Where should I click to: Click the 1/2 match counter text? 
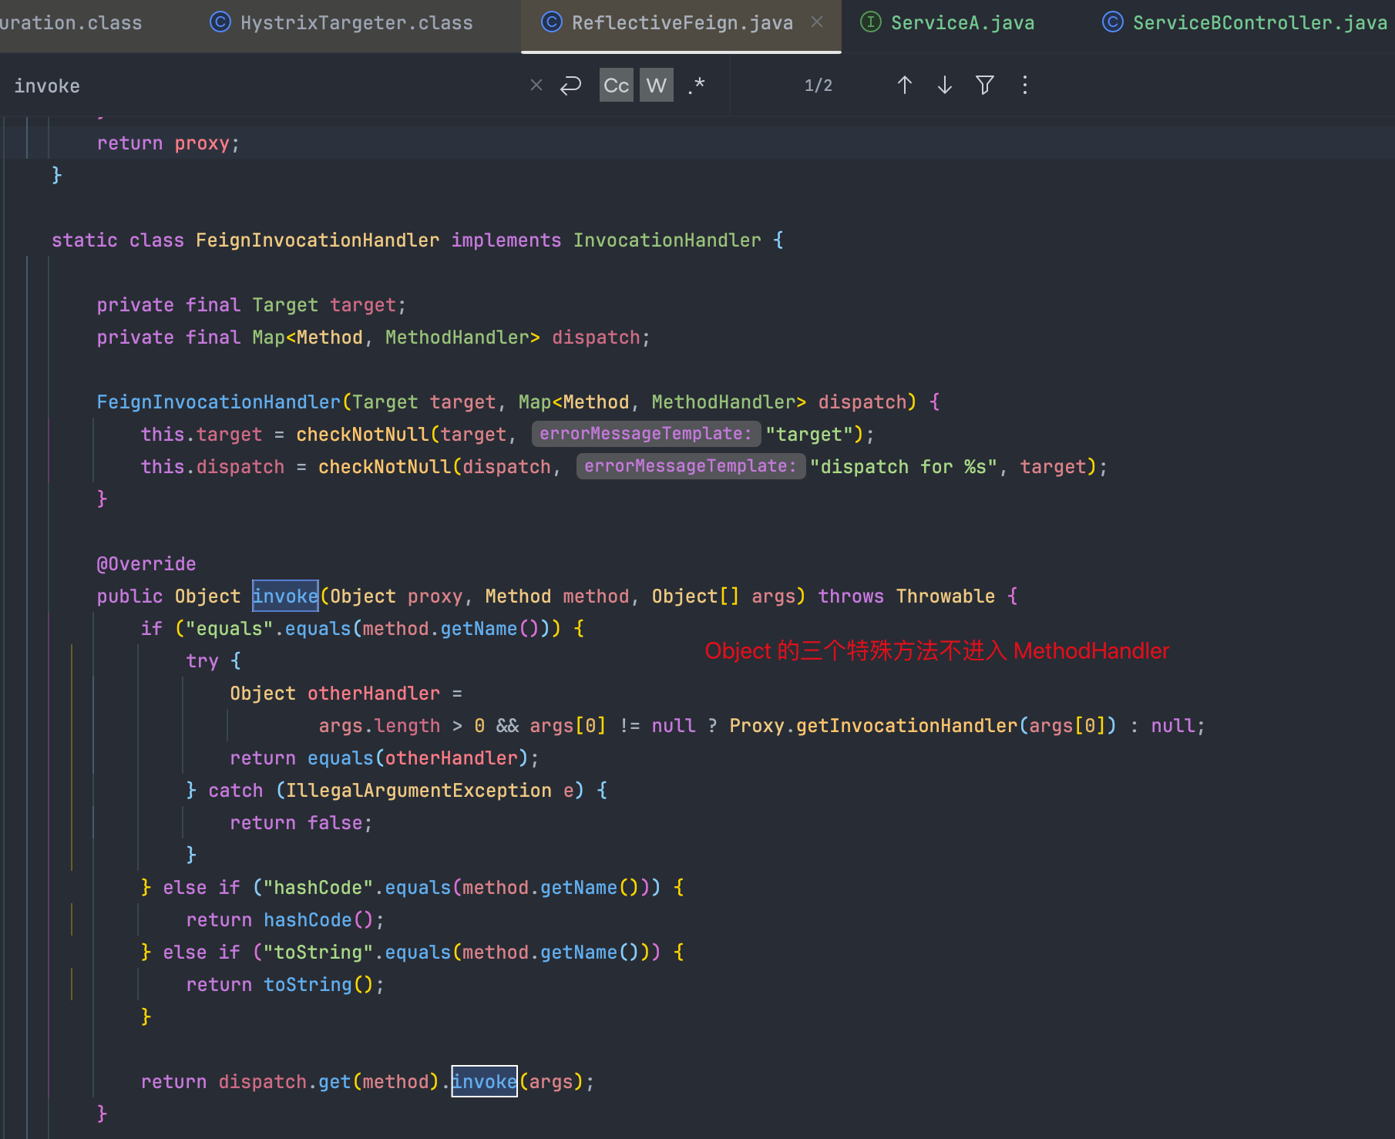click(x=819, y=86)
